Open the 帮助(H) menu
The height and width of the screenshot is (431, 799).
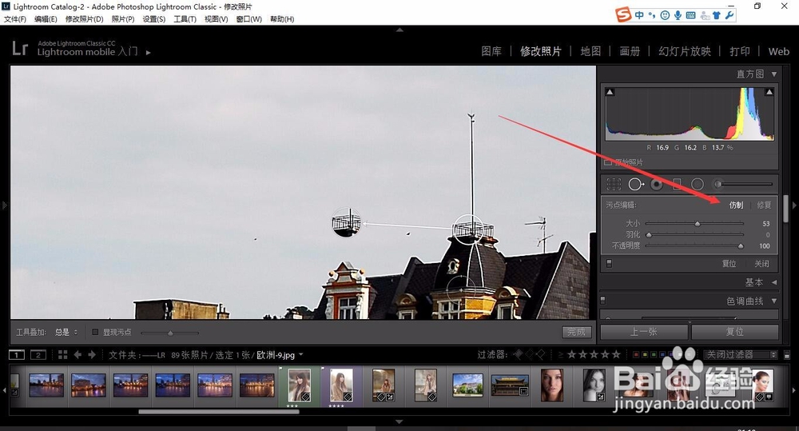coord(282,19)
